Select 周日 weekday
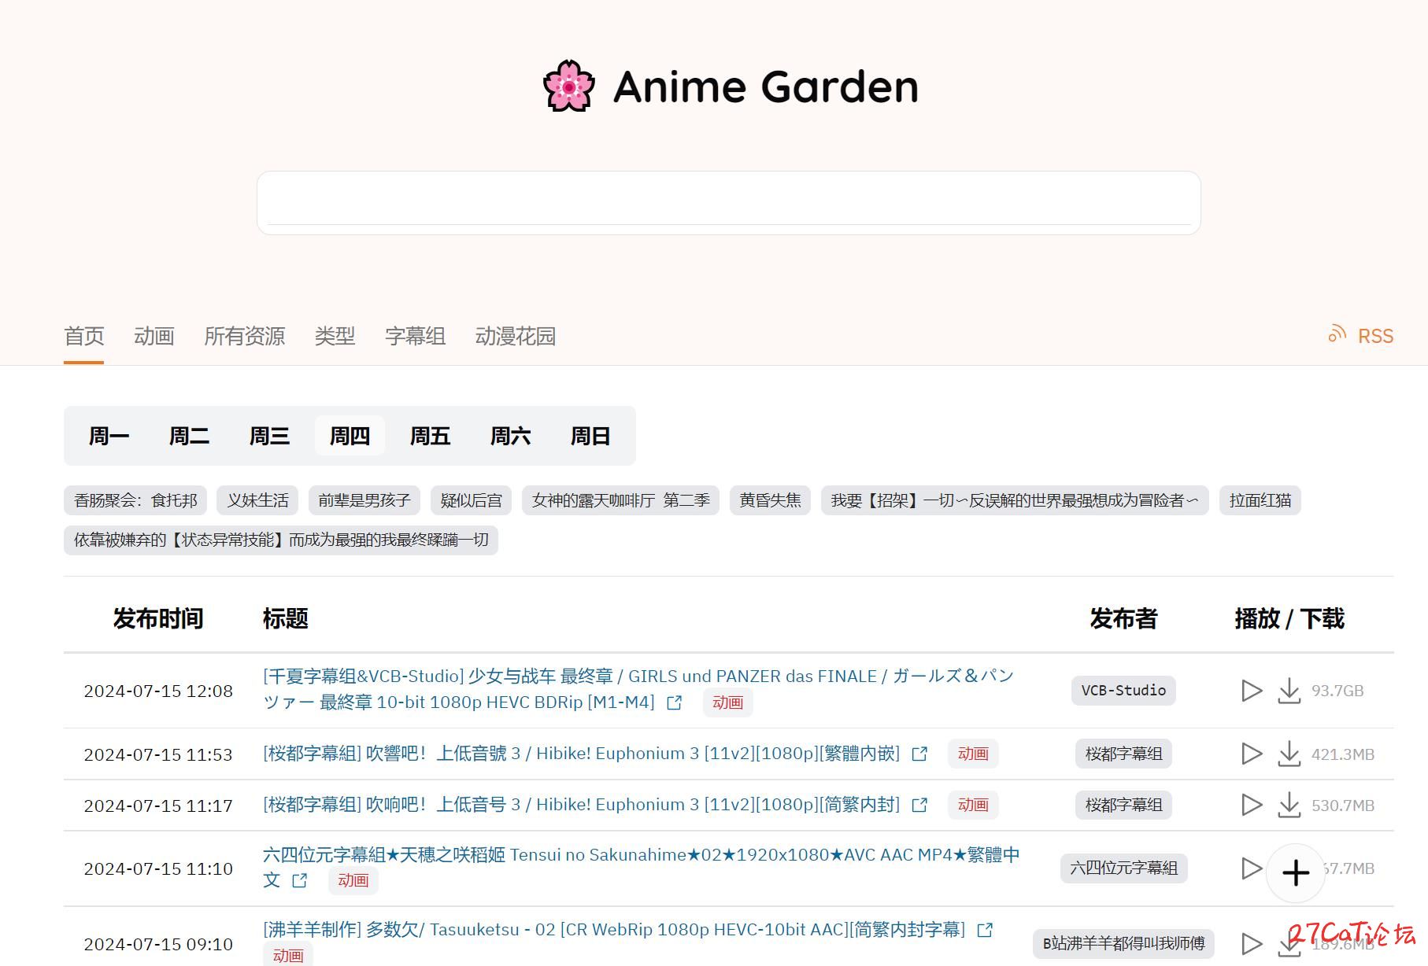Viewport: 1428px width, 966px height. [x=590, y=436]
